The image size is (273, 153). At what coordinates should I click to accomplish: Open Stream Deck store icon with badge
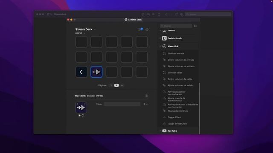[140, 29]
